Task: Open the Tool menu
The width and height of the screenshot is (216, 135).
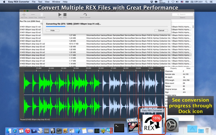Action: pyautogui.click(x=40, y=2)
